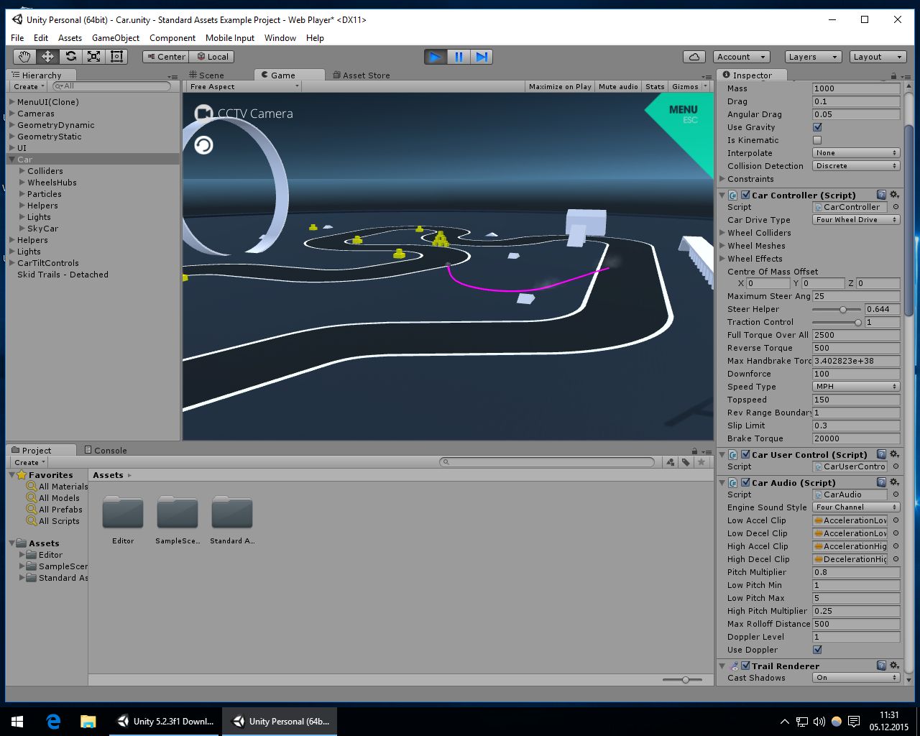The width and height of the screenshot is (920, 736).
Task: Select the Move tool in toolbar
Action: [x=47, y=56]
